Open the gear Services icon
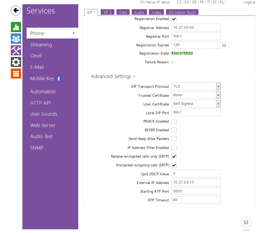268x233 pixels. pyautogui.click(x=16, y=62)
